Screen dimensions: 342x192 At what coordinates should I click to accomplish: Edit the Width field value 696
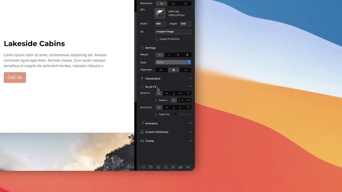[x=160, y=23]
